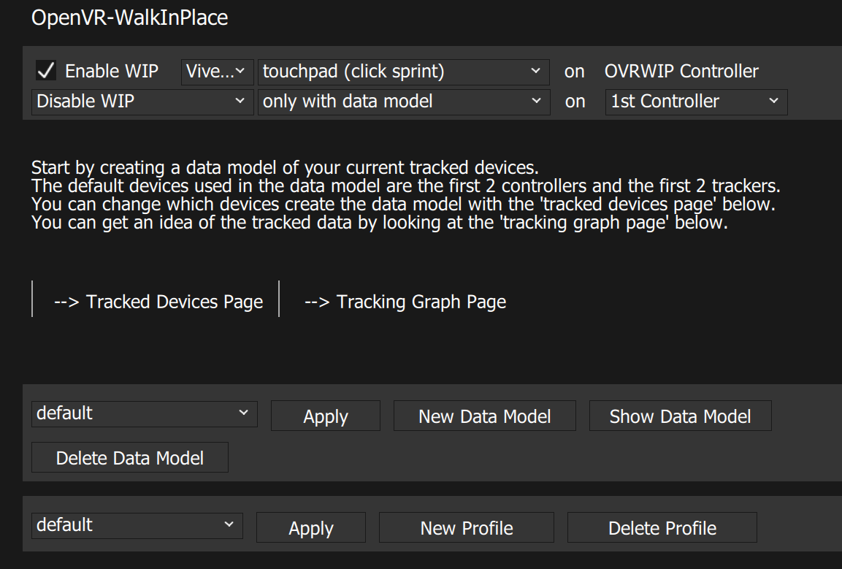Viewport: 842px width, 569px height.
Task: Click the Delete Profile button
Action: 662,527
